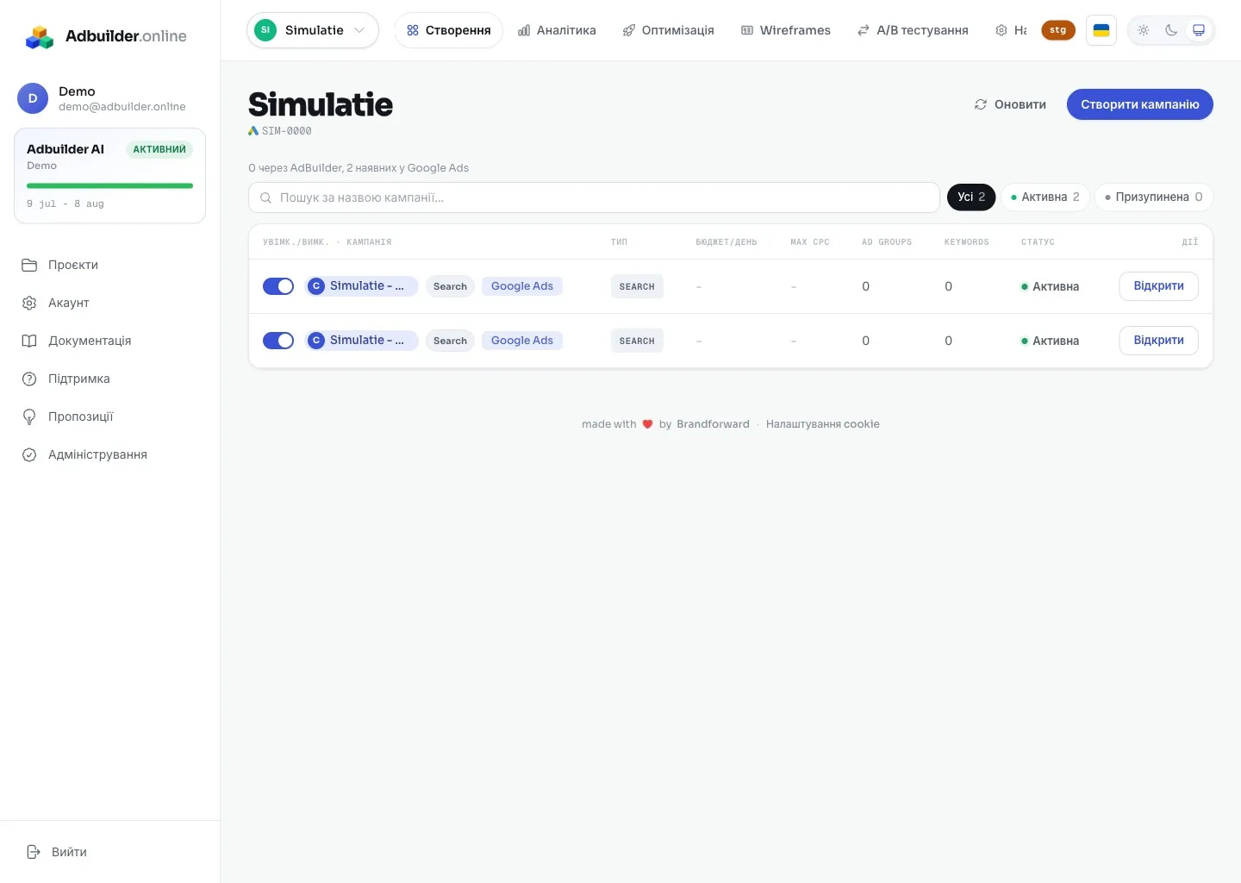Switch to the Аналітика tab
Viewport: 1241px width, 883px height.
(557, 30)
